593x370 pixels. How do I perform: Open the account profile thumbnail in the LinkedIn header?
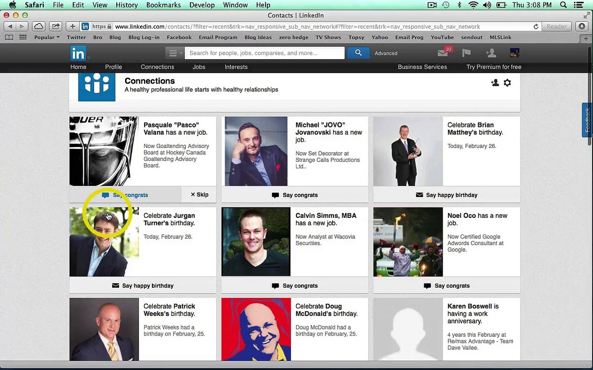pyautogui.click(x=514, y=53)
